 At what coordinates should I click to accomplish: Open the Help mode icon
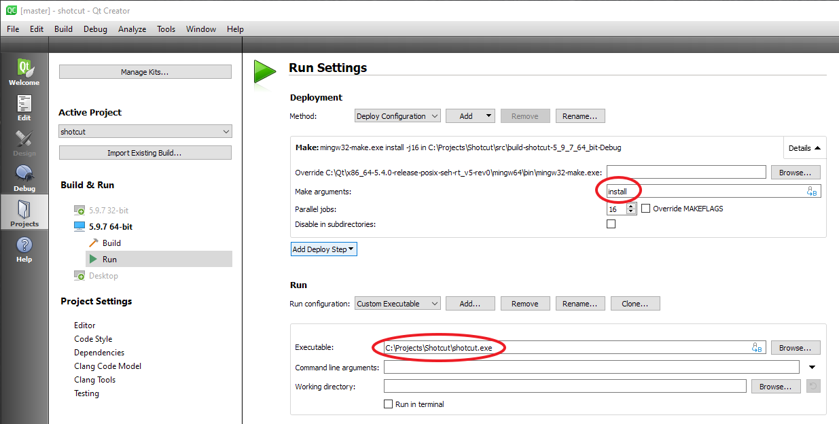(x=24, y=249)
